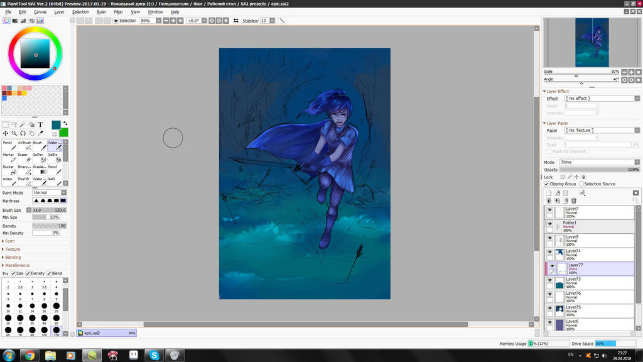This screenshot has height=362, width=643.
Task: Choose the rectangular selection tool
Action: 5,124
